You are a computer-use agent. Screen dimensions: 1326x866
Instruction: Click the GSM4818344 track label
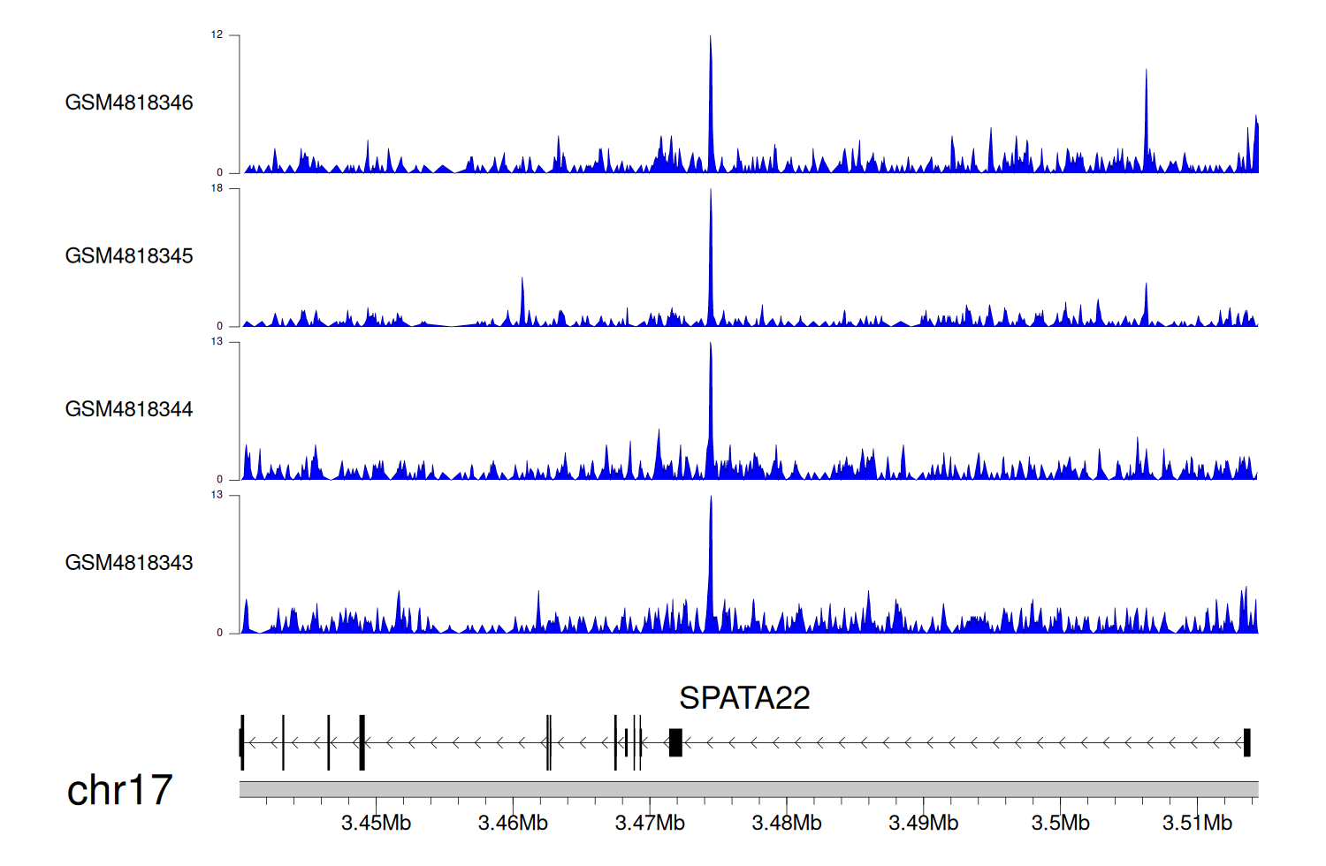[129, 409]
